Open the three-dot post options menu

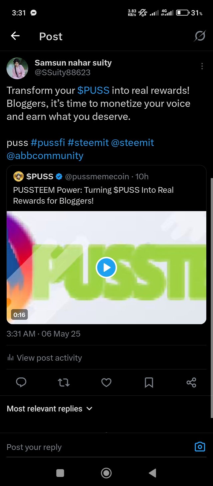pos(202,66)
